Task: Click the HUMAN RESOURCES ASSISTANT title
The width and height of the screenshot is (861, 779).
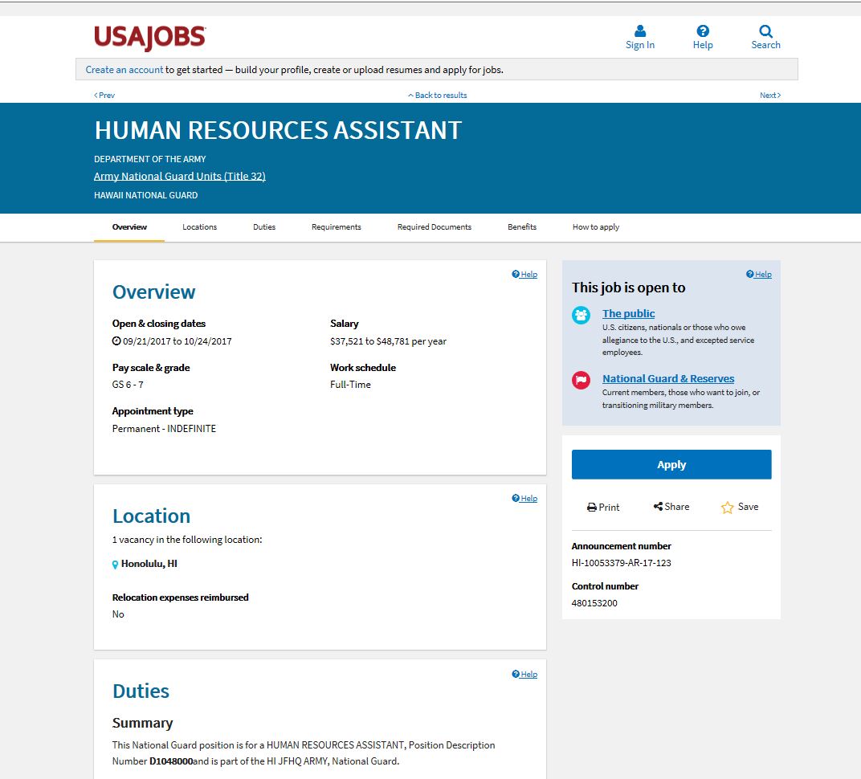Action: pos(278,131)
